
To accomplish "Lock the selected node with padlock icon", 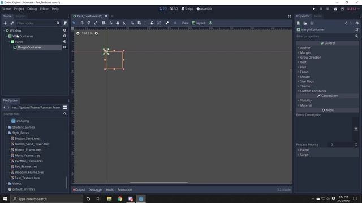I will (x=152, y=23).
